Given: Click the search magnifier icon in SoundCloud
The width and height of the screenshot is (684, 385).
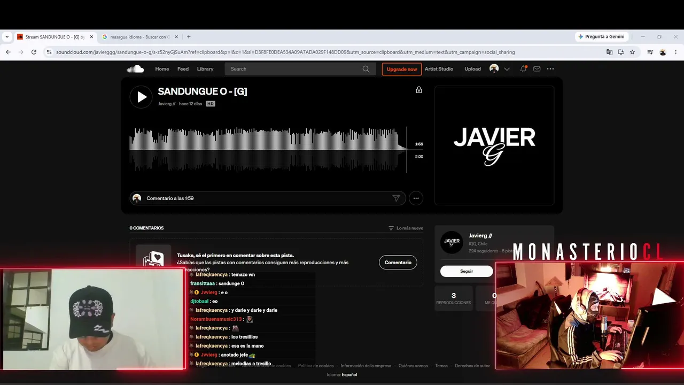Looking at the screenshot, I should [366, 69].
